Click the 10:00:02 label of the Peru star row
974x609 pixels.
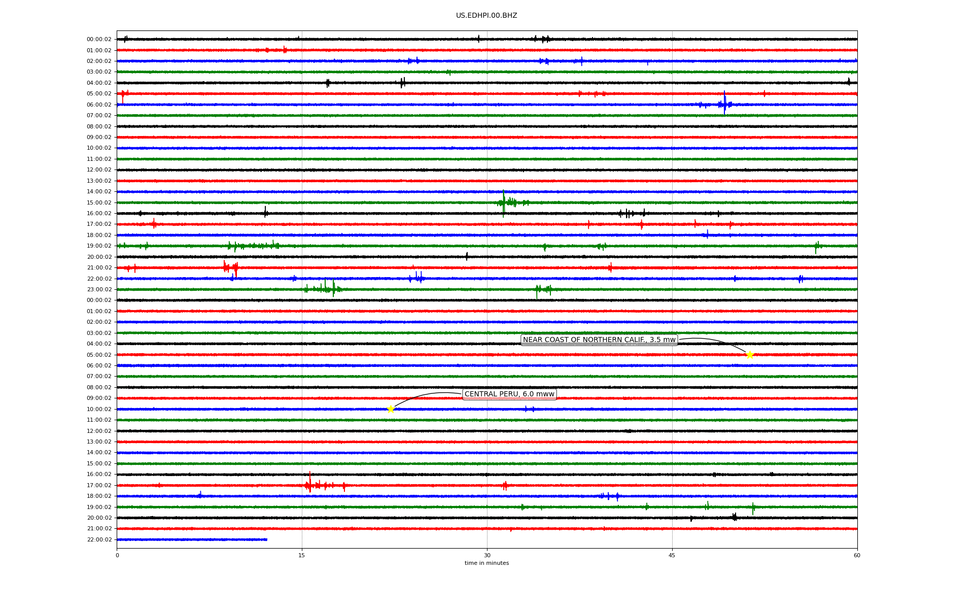(99, 409)
